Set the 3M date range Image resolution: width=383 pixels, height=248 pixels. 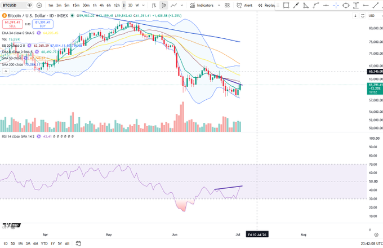coord(28,243)
